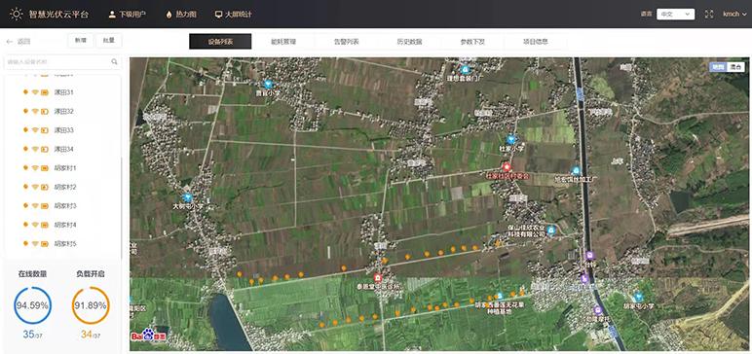The image size is (752, 354).
Task: Click the search magnifier icon in device search
Action: coord(114,62)
